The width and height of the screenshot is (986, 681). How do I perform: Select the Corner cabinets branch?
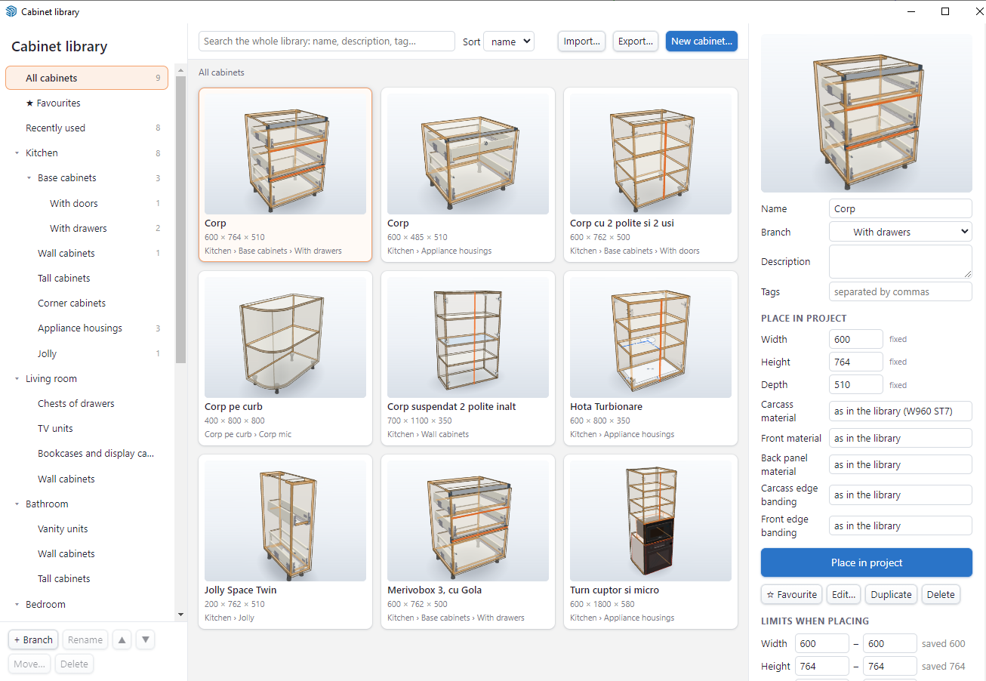pyautogui.click(x=87, y=304)
